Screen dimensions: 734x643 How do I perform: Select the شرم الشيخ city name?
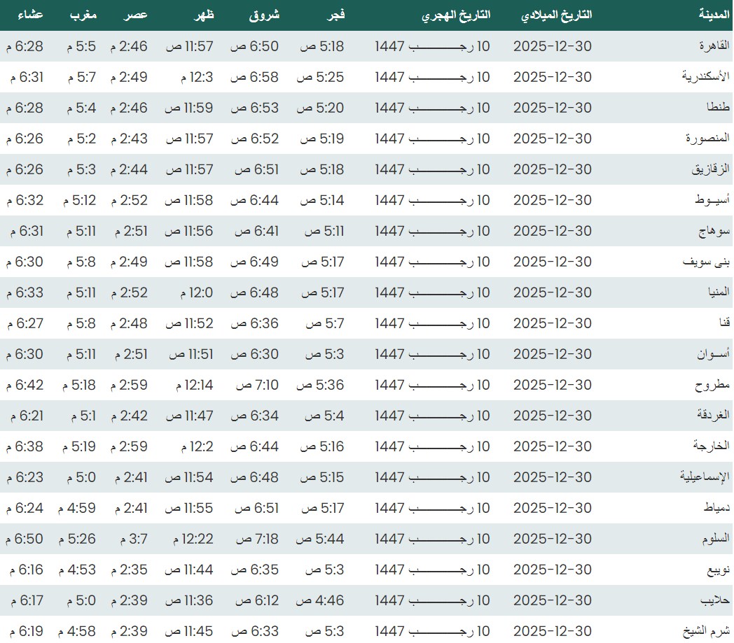click(x=709, y=631)
